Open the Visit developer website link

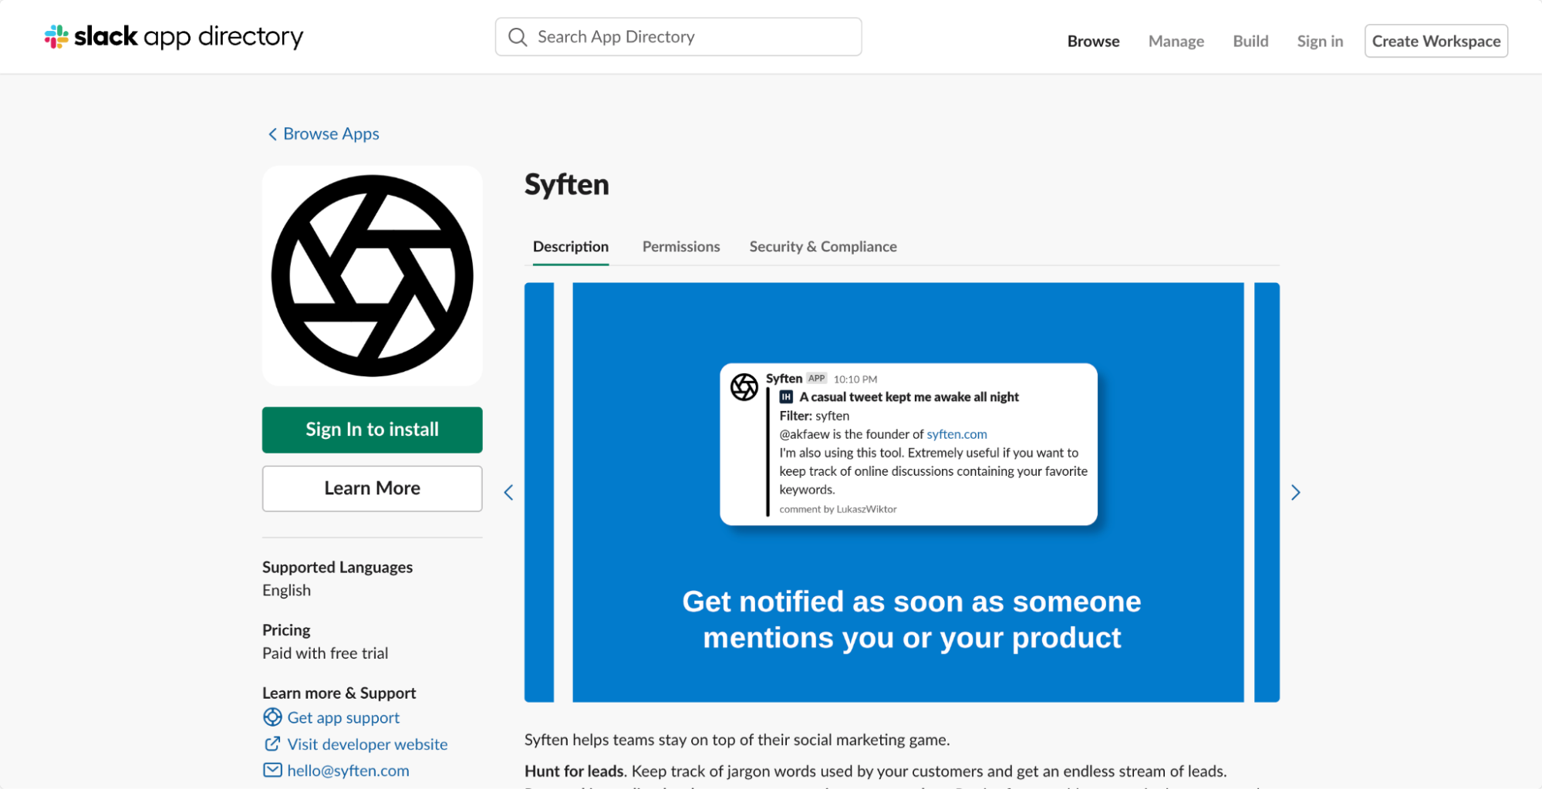[367, 743]
